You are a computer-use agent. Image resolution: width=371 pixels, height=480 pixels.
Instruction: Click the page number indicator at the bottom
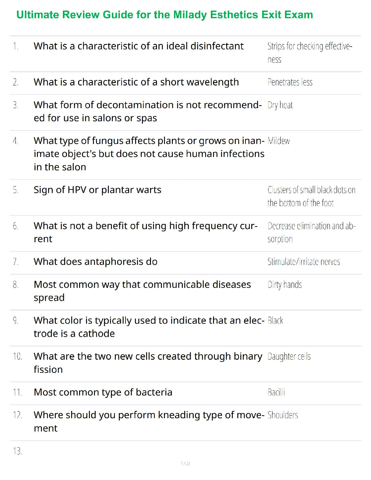point(185,463)
